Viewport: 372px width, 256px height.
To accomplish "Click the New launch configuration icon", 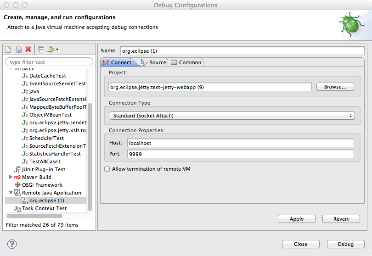I will coord(9,49).
